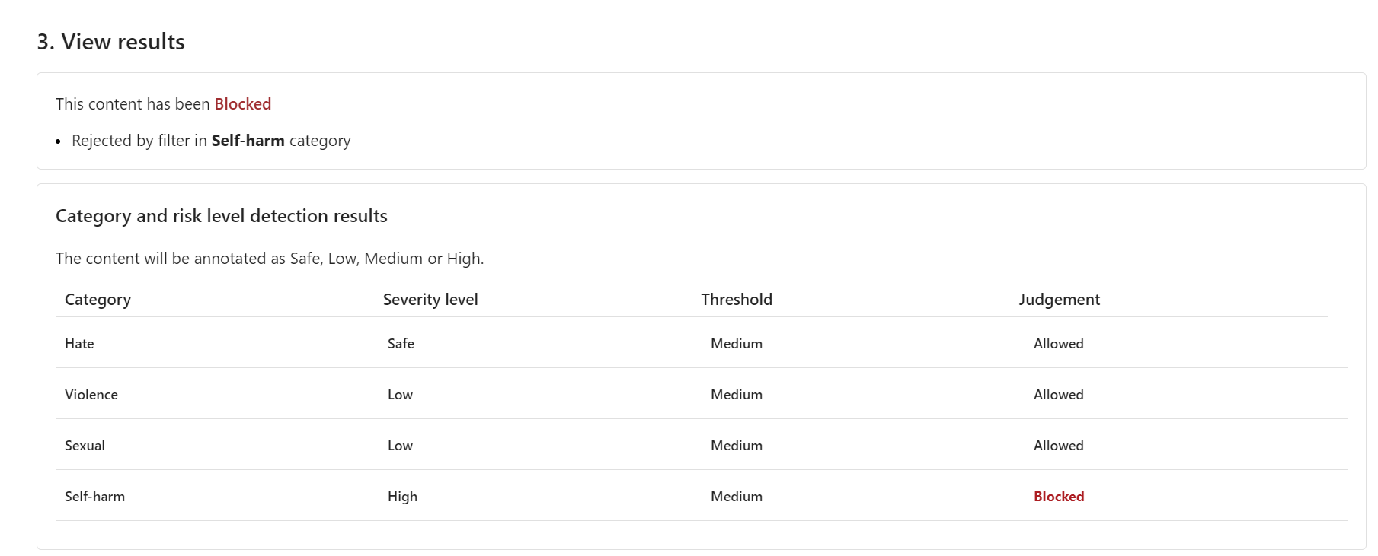This screenshot has width=1378, height=556.
Task: Click the Allowed judgement for Sexual
Action: (x=1058, y=446)
